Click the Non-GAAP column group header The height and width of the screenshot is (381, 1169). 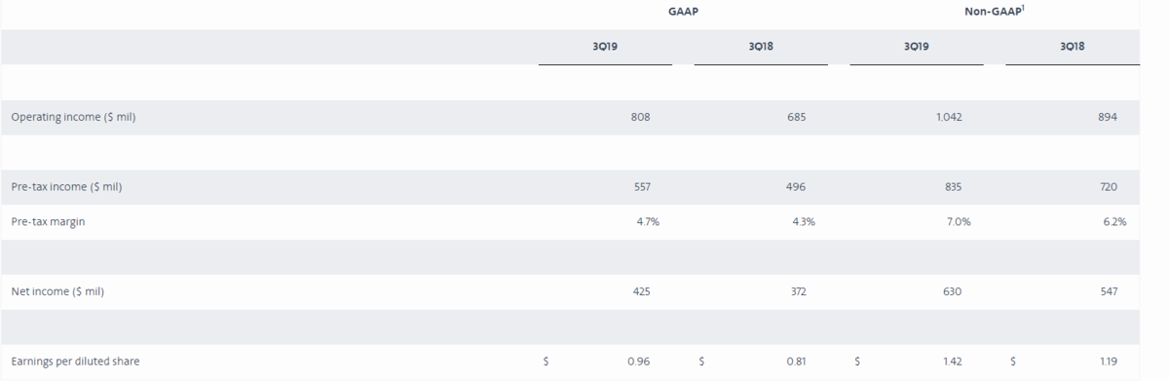[x=994, y=13]
